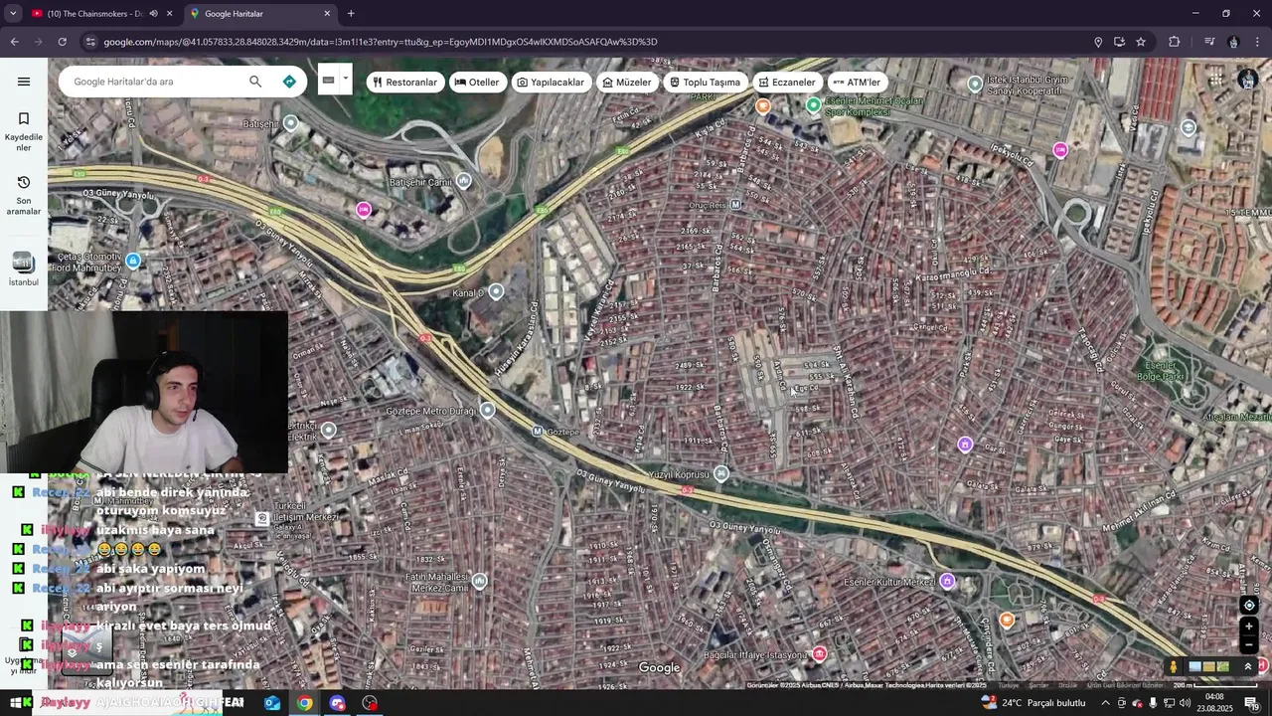This screenshot has width=1272, height=716.
Task: Open the weather widget 24°C Parçalı bulutlu
Action: coord(1033,703)
